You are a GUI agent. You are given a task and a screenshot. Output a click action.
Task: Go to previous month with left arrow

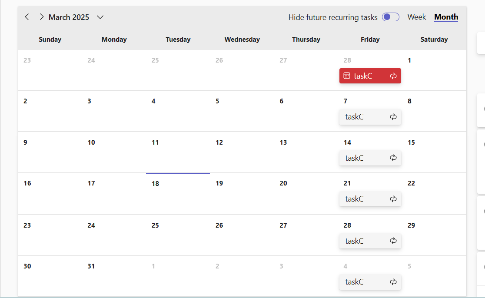click(x=27, y=17)
